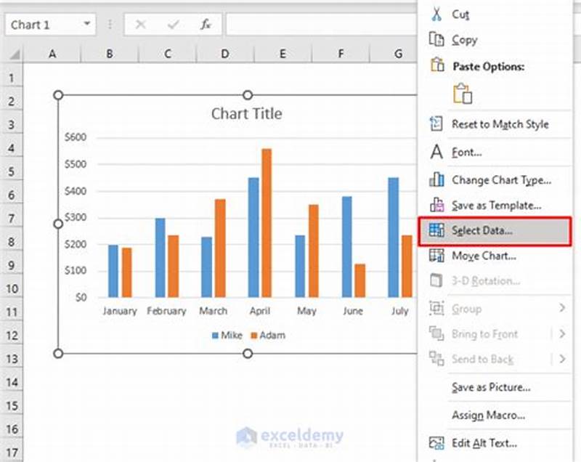Click the Insert Function fx icon

204,24
